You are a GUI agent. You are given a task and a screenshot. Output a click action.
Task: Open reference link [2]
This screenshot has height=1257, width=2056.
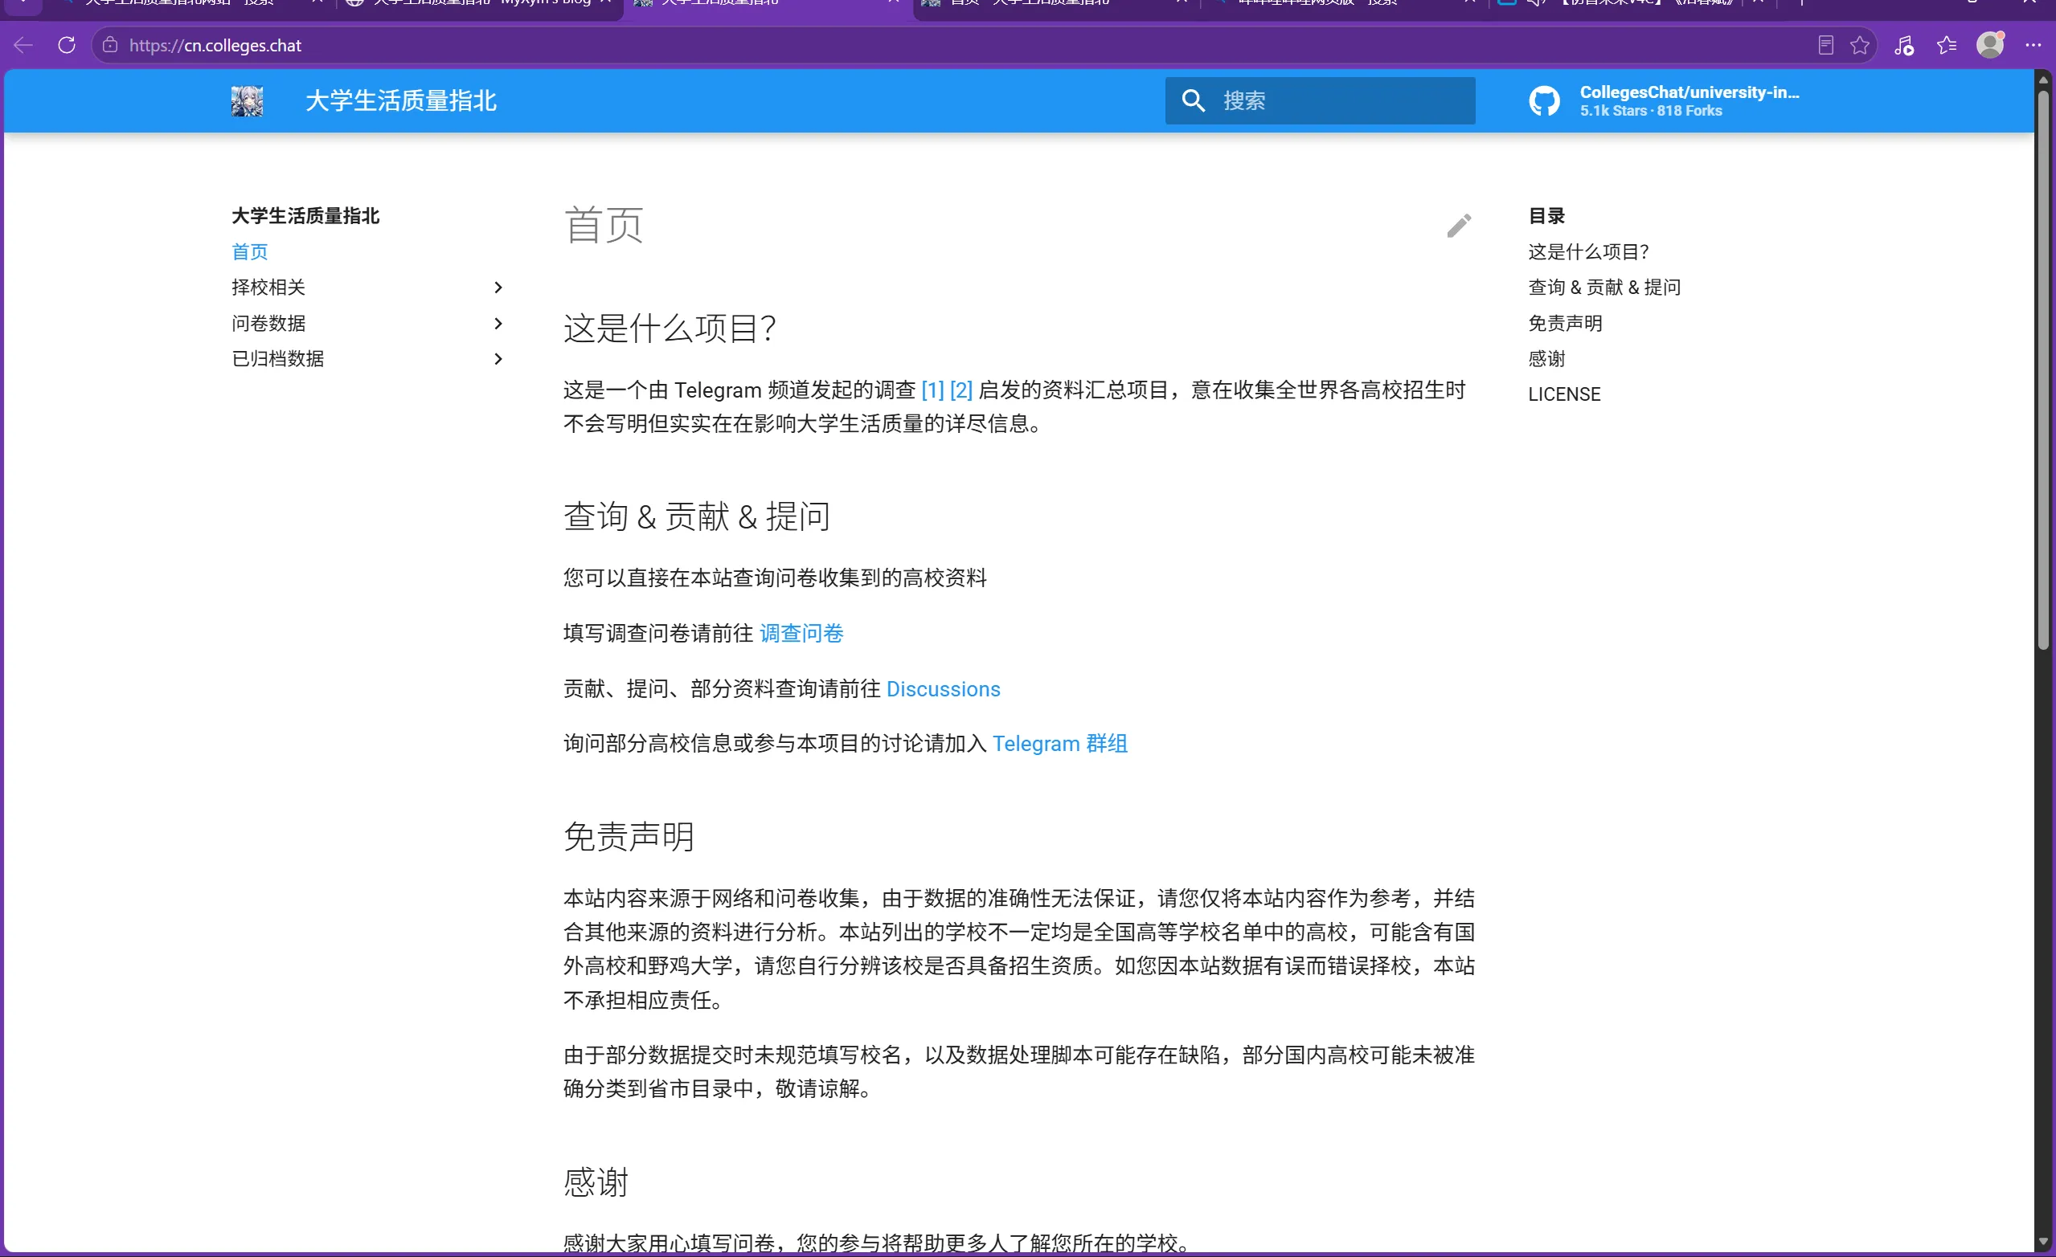(x=960, y=390)
